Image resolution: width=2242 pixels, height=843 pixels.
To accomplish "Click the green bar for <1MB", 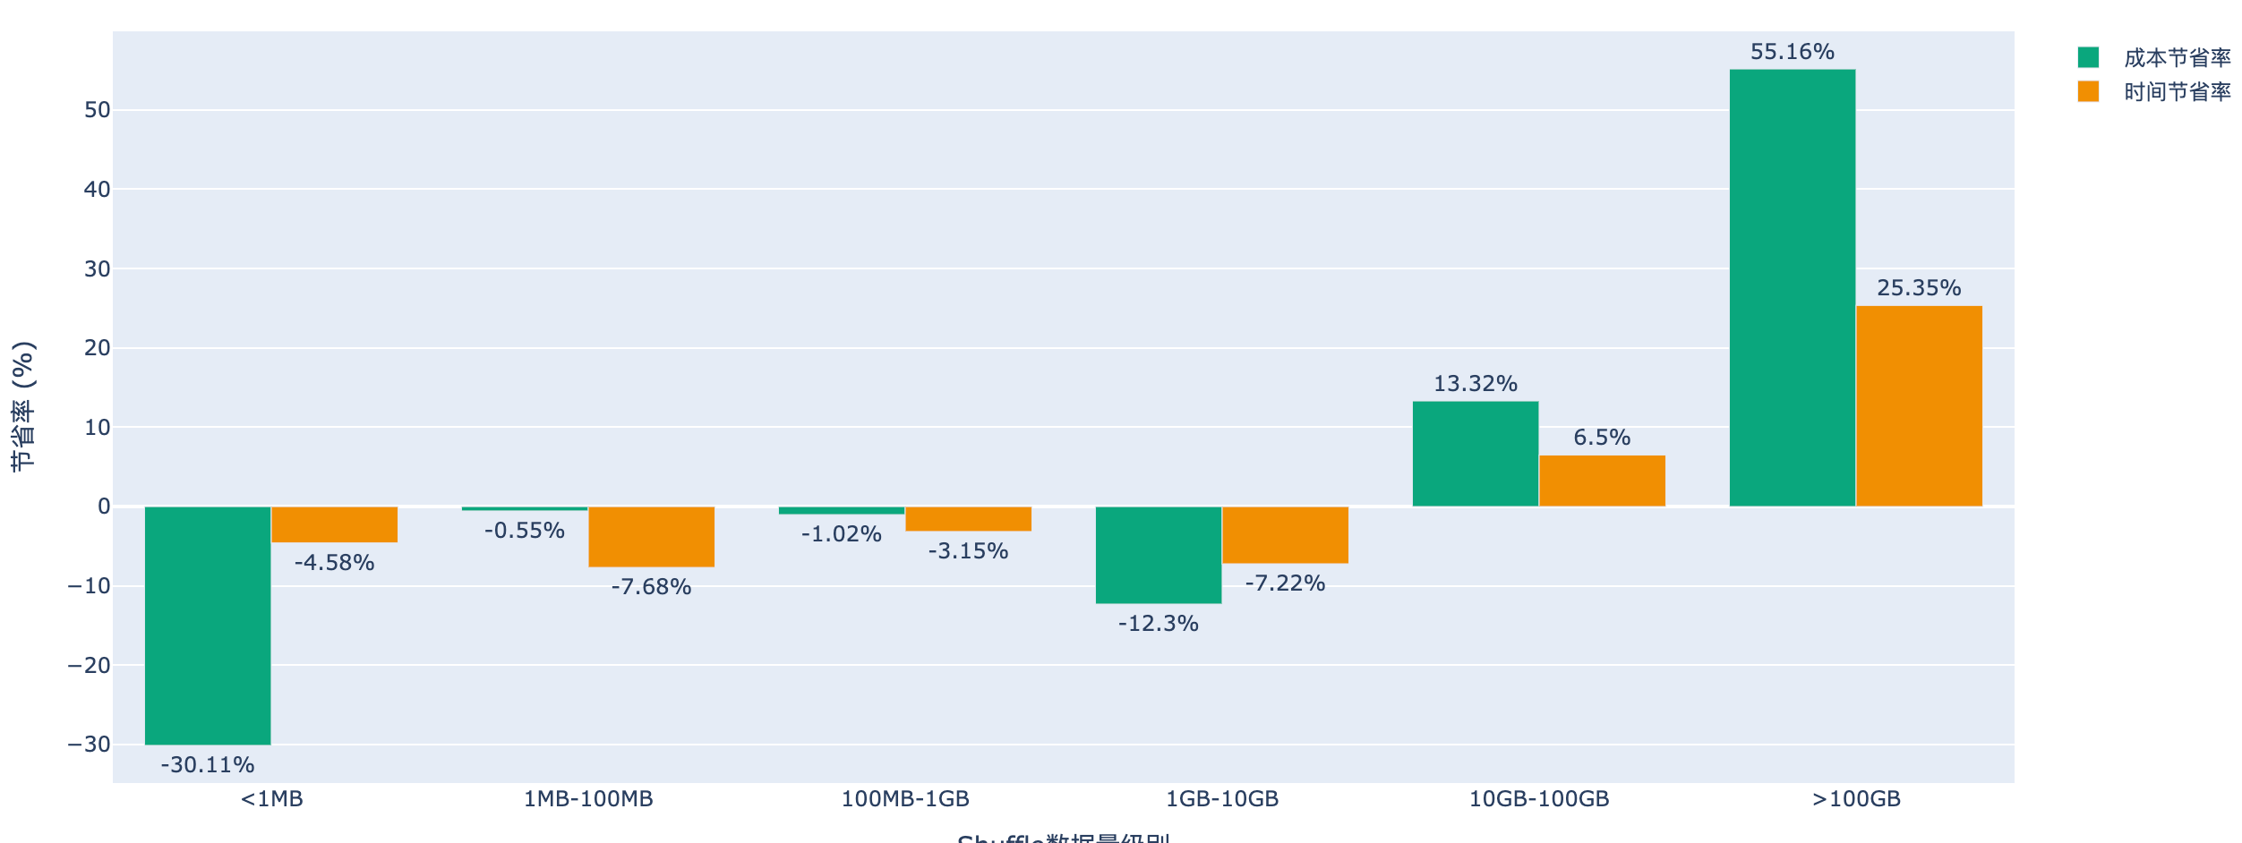I will tap(208, 626).
